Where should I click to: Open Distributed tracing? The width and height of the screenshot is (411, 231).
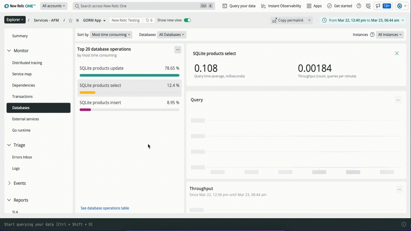tap(27, 63)
